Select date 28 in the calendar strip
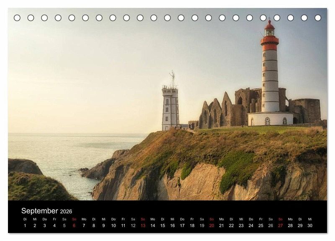The width and height of the screenshot is (335, 241). 290,225
